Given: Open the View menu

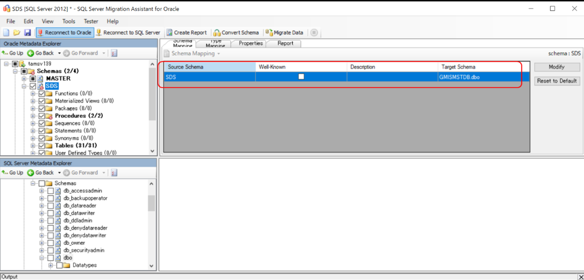Looking at the screenshot, I should click(x=48, y=21).
